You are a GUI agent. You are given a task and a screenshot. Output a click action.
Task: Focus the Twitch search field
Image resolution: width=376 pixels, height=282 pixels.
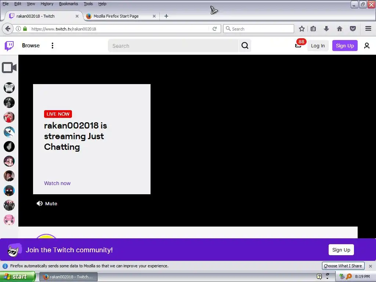[x=173, y=46]
